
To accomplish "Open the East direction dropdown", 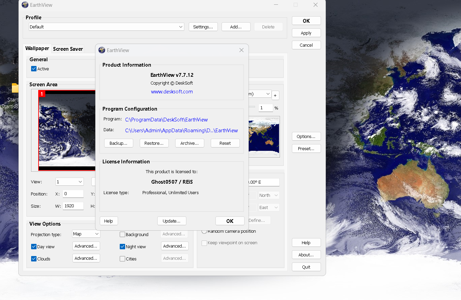I will click(269, 207).
